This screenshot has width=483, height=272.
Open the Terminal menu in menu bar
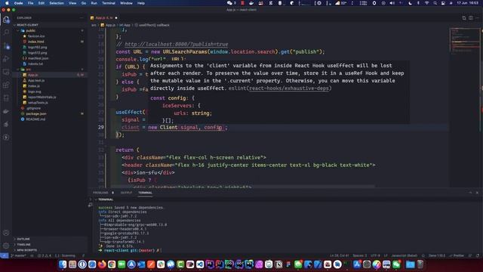pos(109,3)
